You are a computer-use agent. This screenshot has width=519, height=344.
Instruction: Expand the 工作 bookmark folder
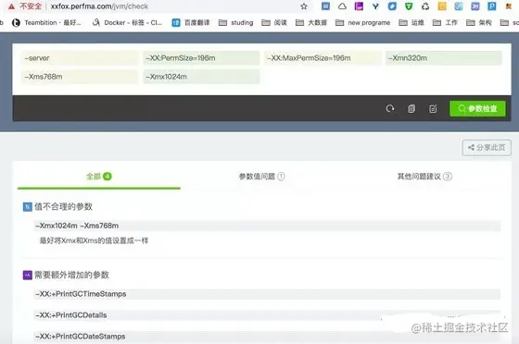pyautogui.click(x=445, y=22)
